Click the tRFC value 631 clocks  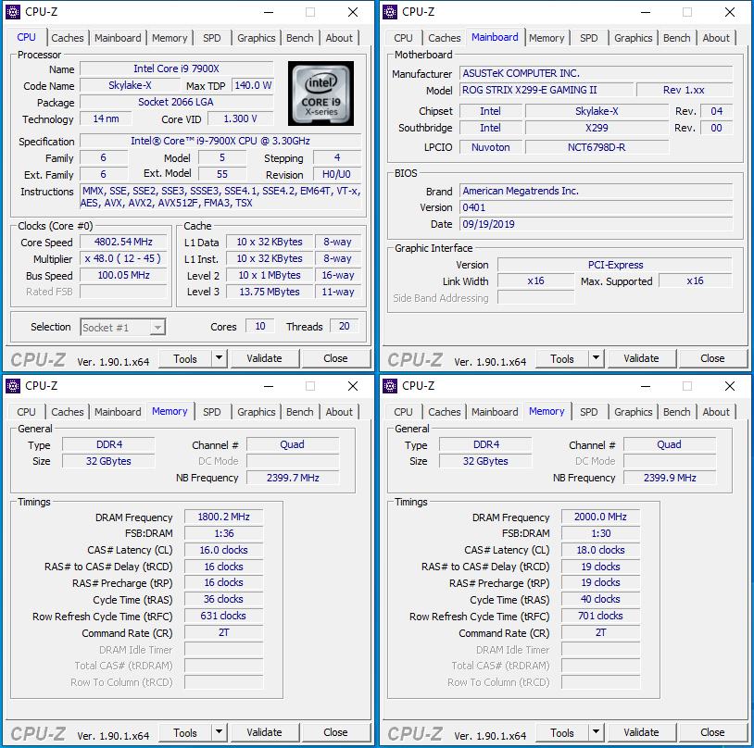click(x=223, y=616)
